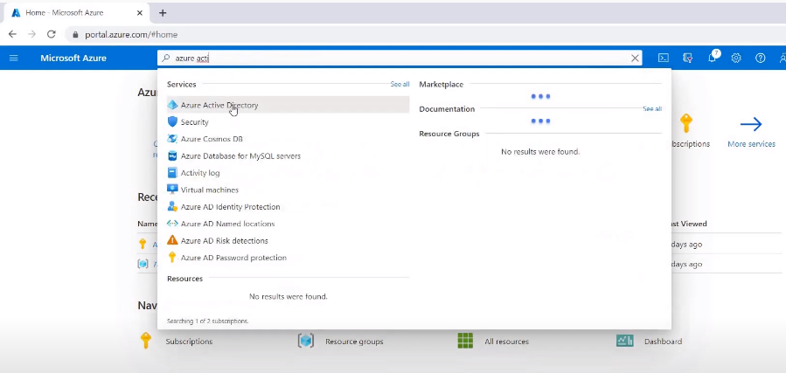Screen dimensions: 786x373
Task: Select the Home - Microsoft Azure tab
Action: 76,13
